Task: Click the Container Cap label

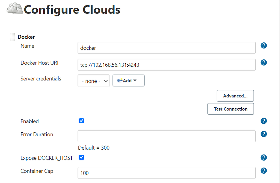Action: coord(37,171)
